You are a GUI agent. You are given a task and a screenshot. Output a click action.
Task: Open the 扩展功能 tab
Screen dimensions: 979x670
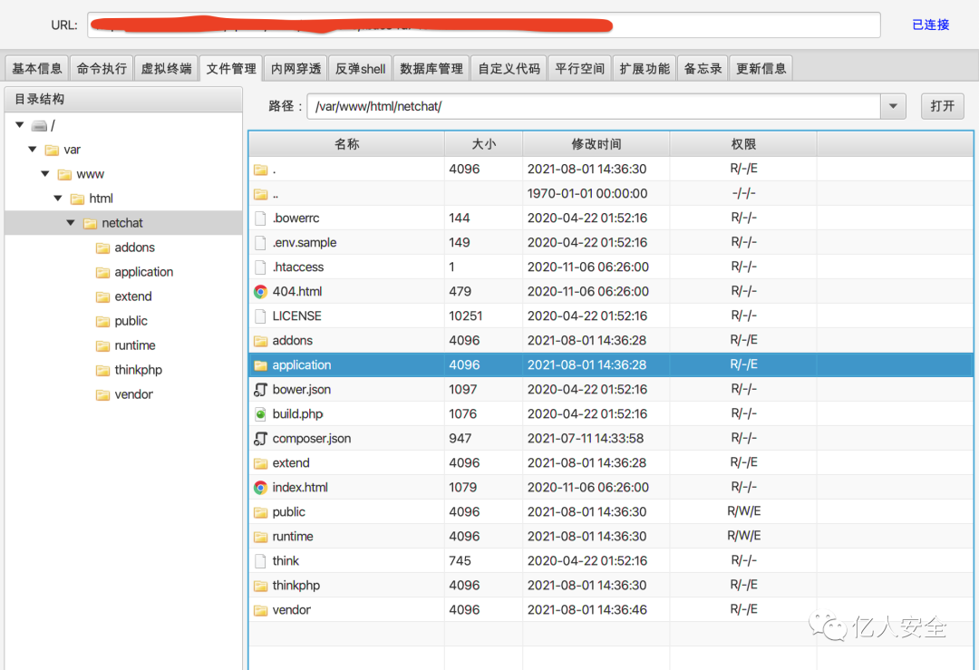[x=645, y=69]
